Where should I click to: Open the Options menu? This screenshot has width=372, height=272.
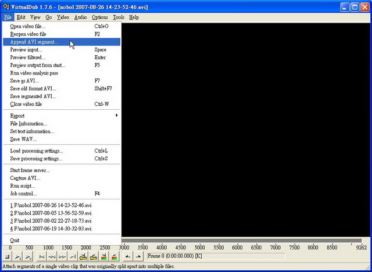click(100, 17)
